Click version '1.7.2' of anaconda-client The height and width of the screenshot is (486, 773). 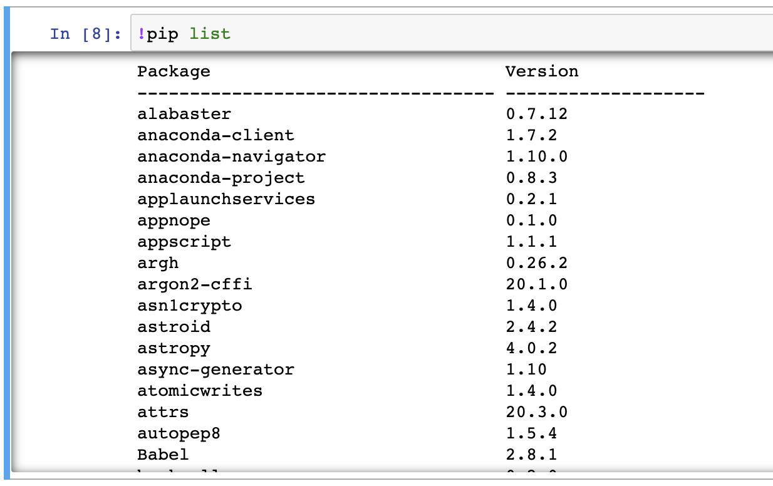coord(532,135)
